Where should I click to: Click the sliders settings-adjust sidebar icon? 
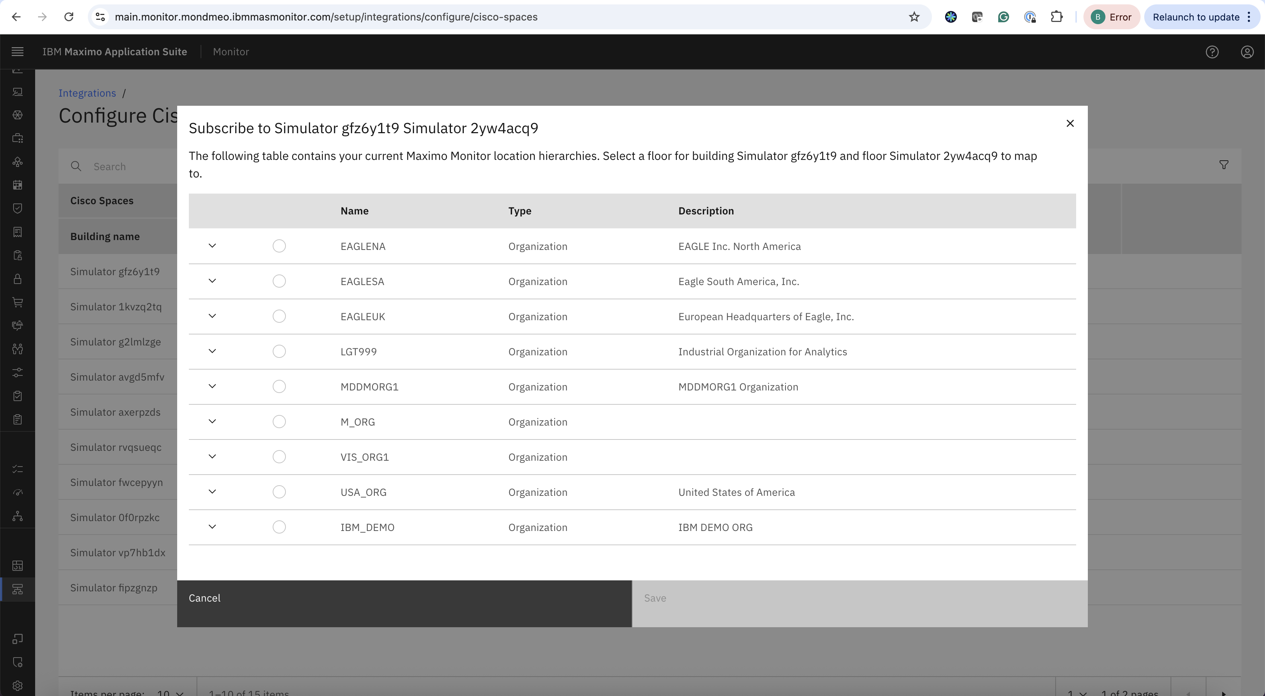click(18, 373)
